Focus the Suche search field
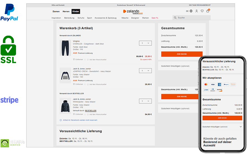This screenshot has height=154, width=248. coord(192,18)
